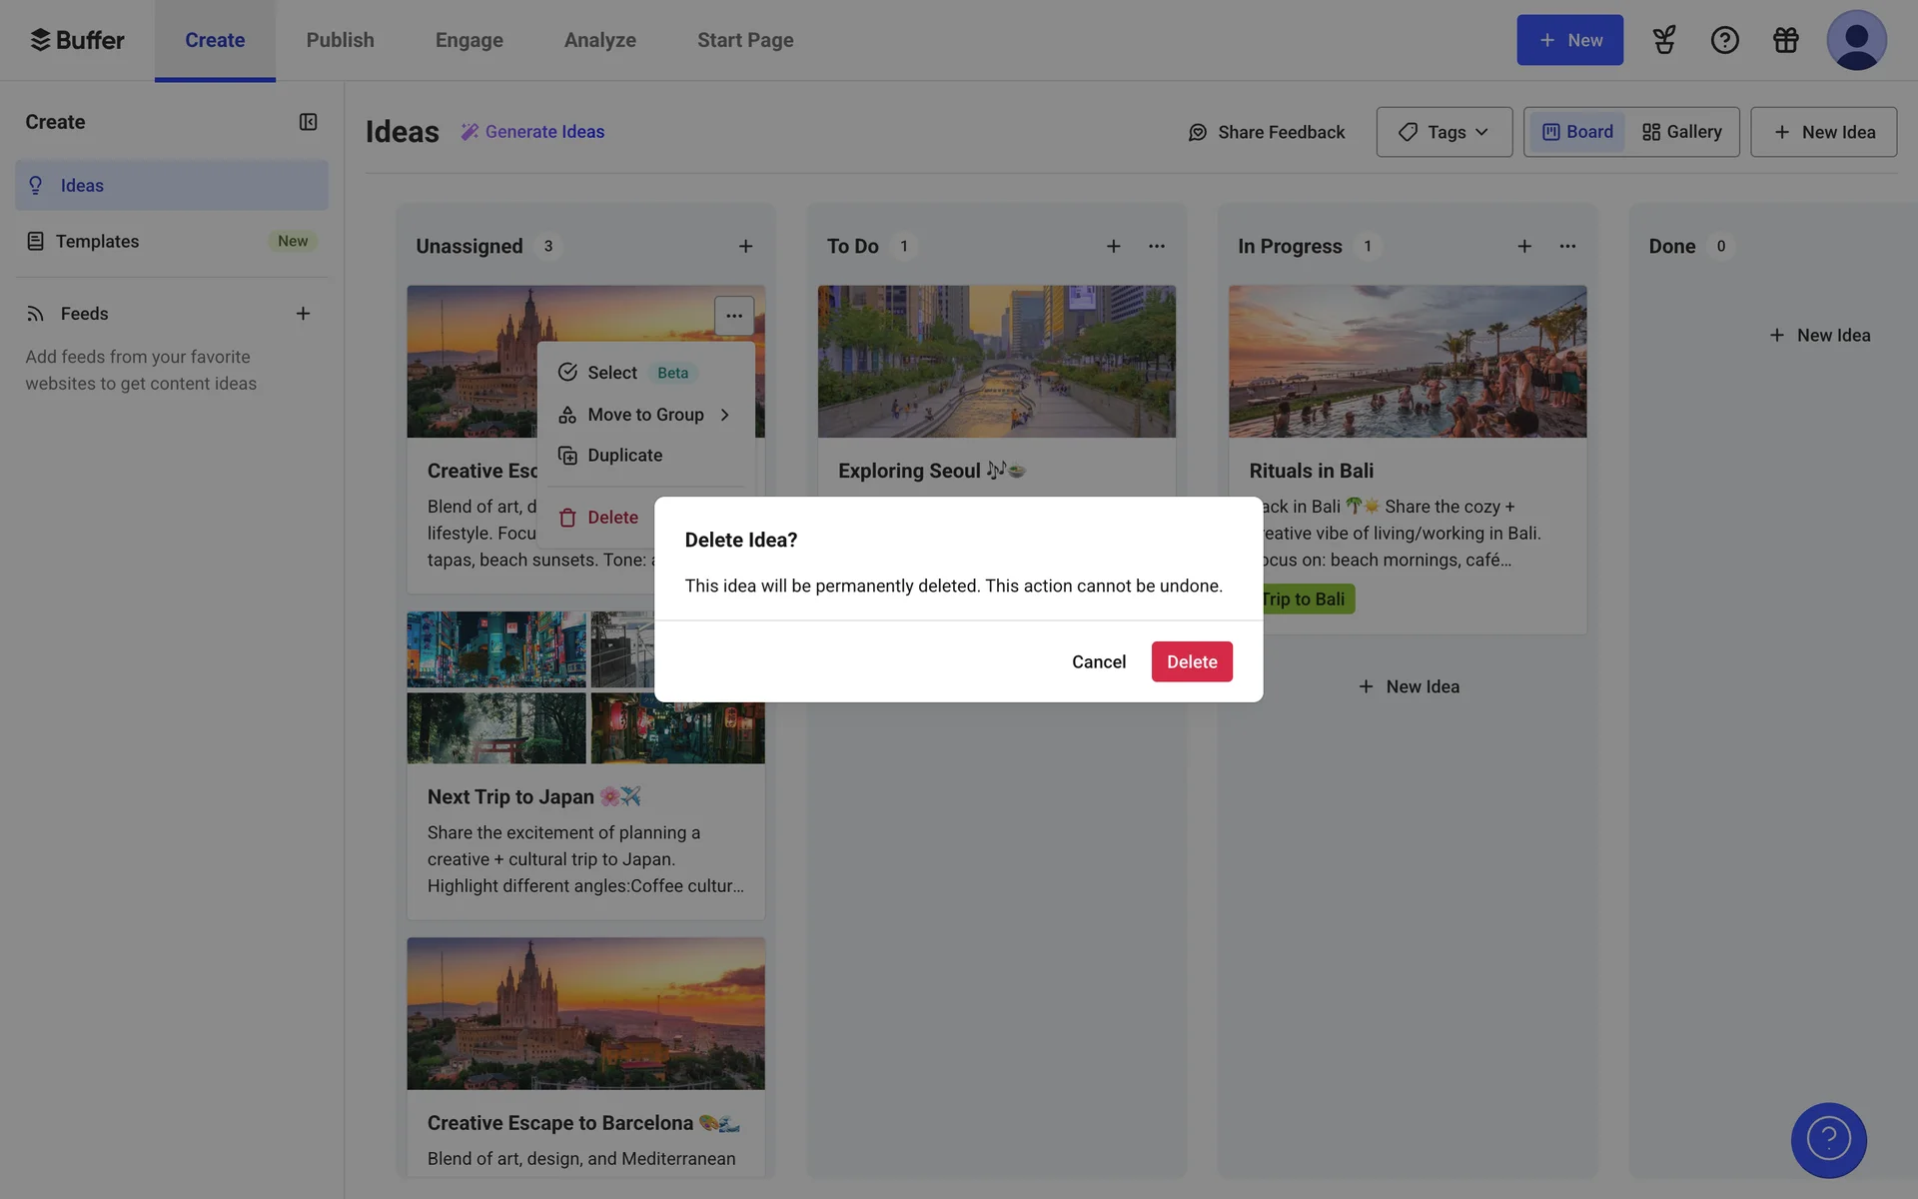Click the gift box icon in header
This screenshot has width=1918, height=1199.
pyautogui.click(x=1785, y=40)
